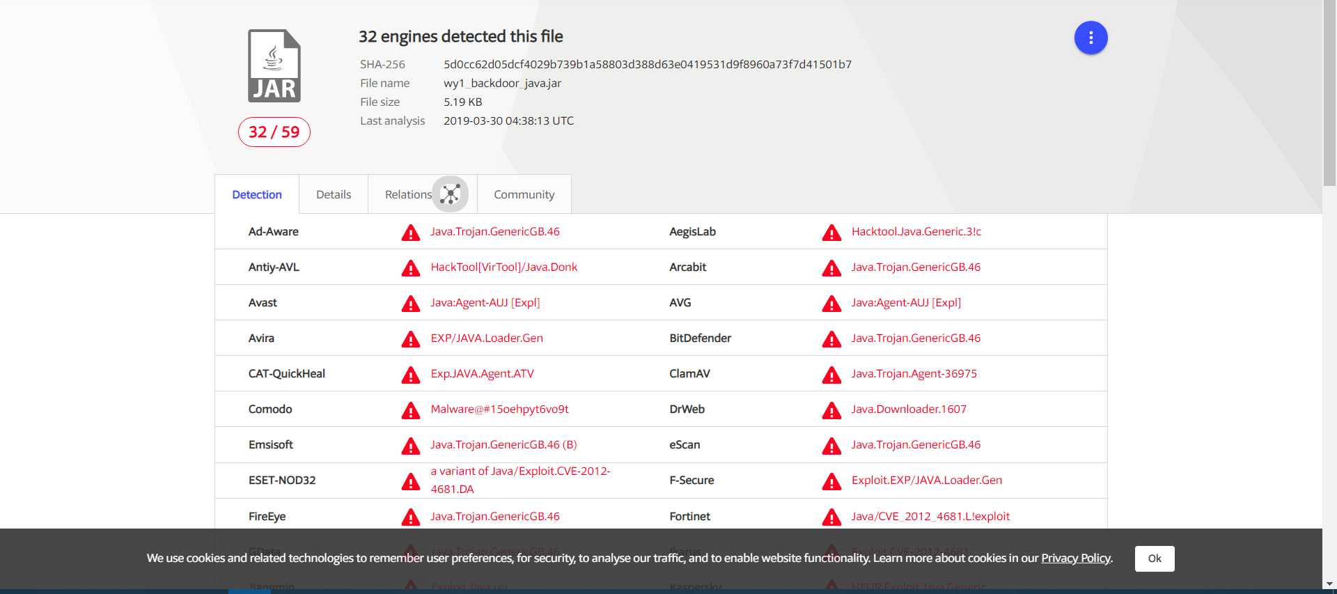
Task: Click Avast result Java:Agent-AUJ [Expl]
Action: click(x=485, y=302)
